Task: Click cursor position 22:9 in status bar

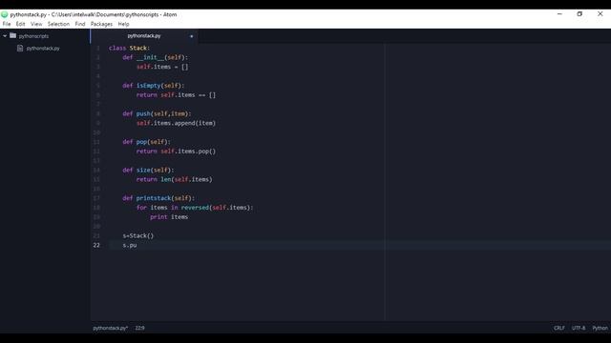Action: coord(140,328)
